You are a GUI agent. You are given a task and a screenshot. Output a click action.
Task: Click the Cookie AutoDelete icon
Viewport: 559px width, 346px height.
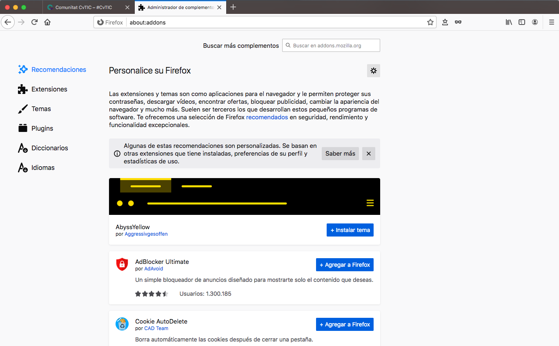pos(122,324)
